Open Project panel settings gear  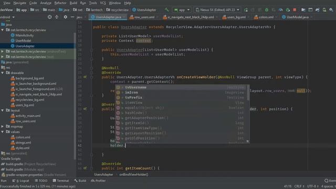65,17
